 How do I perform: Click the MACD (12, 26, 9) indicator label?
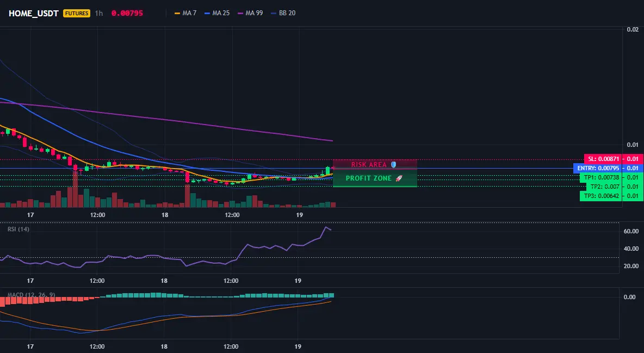pyautogui.click(x=31, y=295)
